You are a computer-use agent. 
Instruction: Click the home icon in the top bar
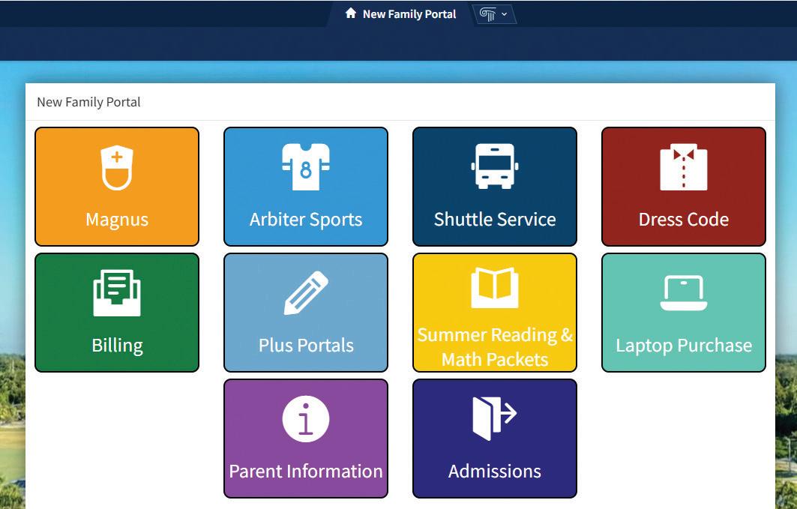pos(351,13)
